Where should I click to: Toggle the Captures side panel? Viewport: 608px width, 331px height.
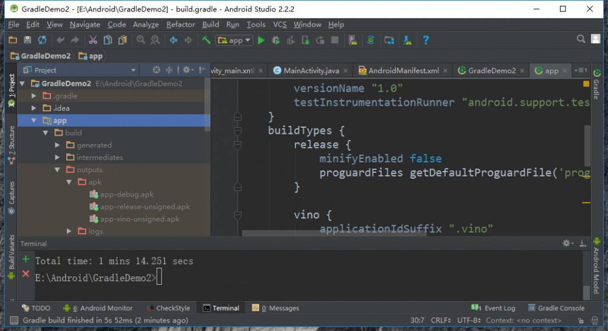11,197
